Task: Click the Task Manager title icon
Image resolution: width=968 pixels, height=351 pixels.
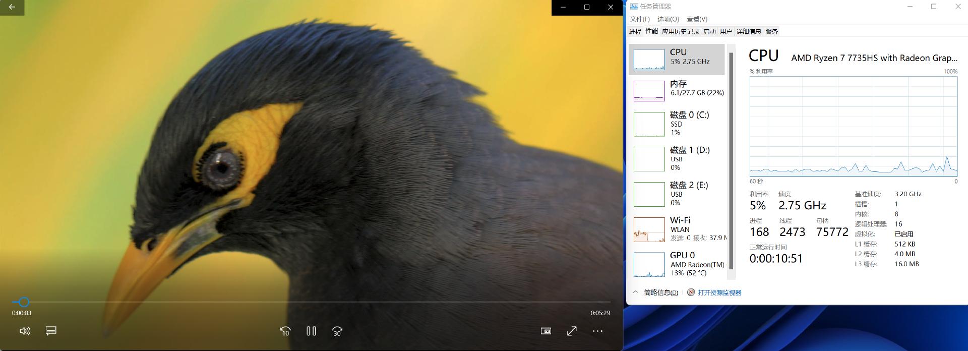Action: click(634, 7)
